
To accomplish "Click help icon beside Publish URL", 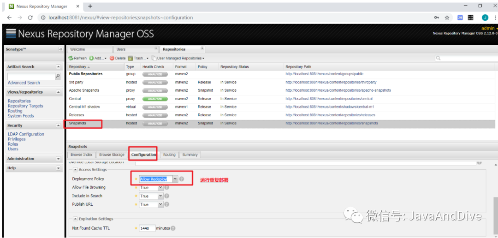I will point(167,205).
